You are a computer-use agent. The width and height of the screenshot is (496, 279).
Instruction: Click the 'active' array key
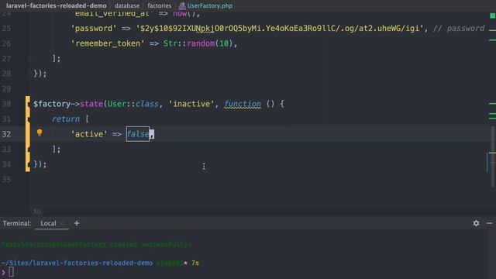coord(89,134)
